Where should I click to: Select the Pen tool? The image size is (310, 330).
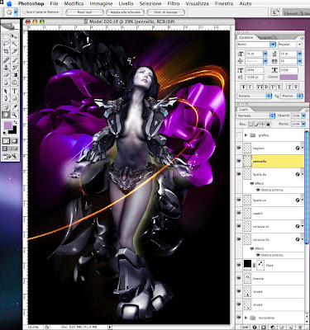6,98
